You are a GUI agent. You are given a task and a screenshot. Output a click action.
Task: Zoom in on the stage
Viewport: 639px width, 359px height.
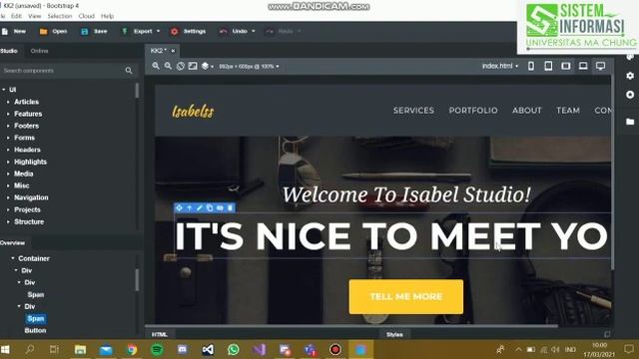tap(156, 66)
